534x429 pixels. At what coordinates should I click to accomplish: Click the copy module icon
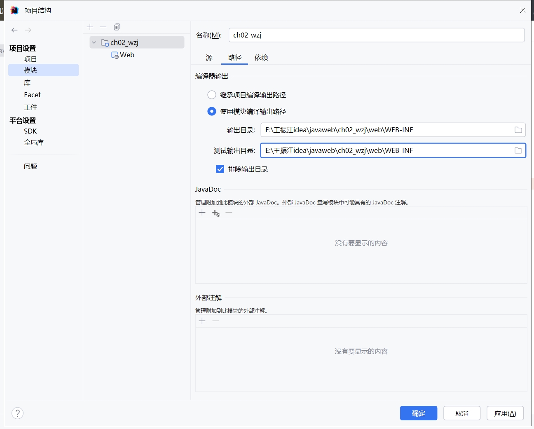pyautogui.click(x=117, y=27)
